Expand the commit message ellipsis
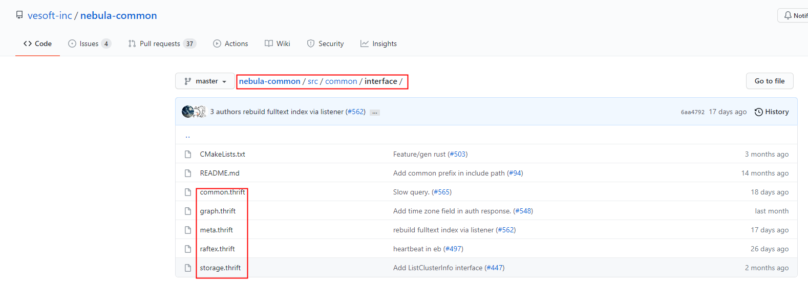This screenshot has height=283, width=808. [x=375, y=112]
